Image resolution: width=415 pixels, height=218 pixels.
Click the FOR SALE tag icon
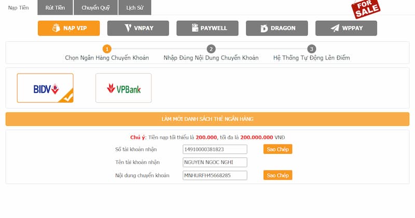(x=366, y=9)
